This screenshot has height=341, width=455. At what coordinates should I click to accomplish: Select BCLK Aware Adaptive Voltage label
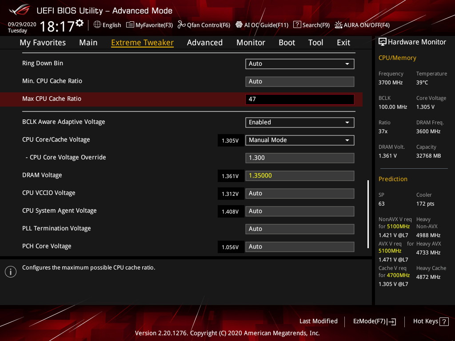pyautogui.click(x=64, y=122)
